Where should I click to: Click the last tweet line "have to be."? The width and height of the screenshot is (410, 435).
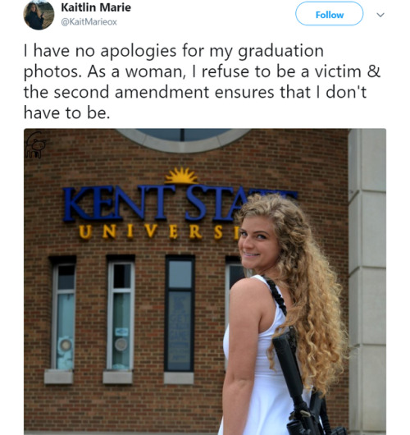66,113
